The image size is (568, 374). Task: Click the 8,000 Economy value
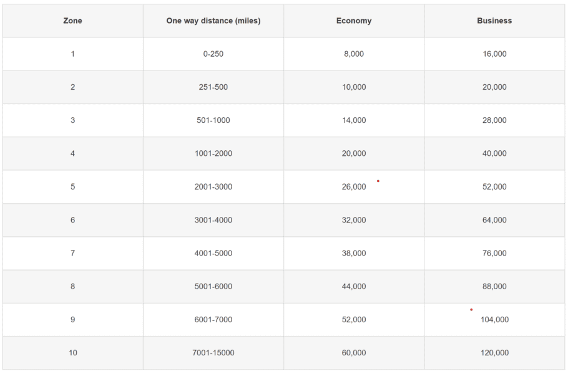coord(354,54)
